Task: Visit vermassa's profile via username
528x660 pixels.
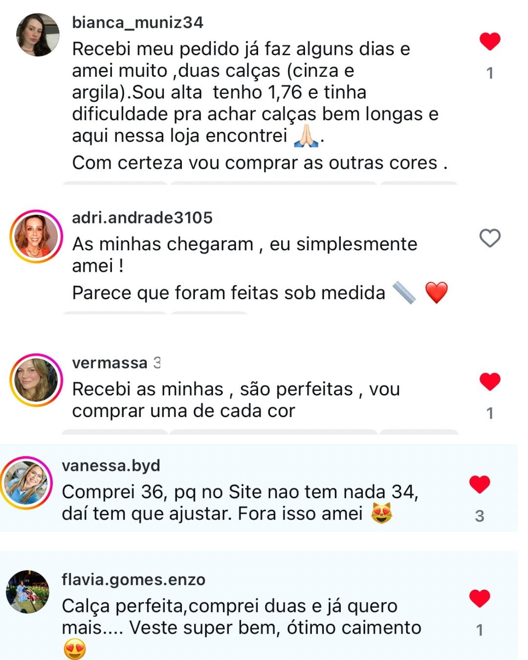Action: pos(110,363)
